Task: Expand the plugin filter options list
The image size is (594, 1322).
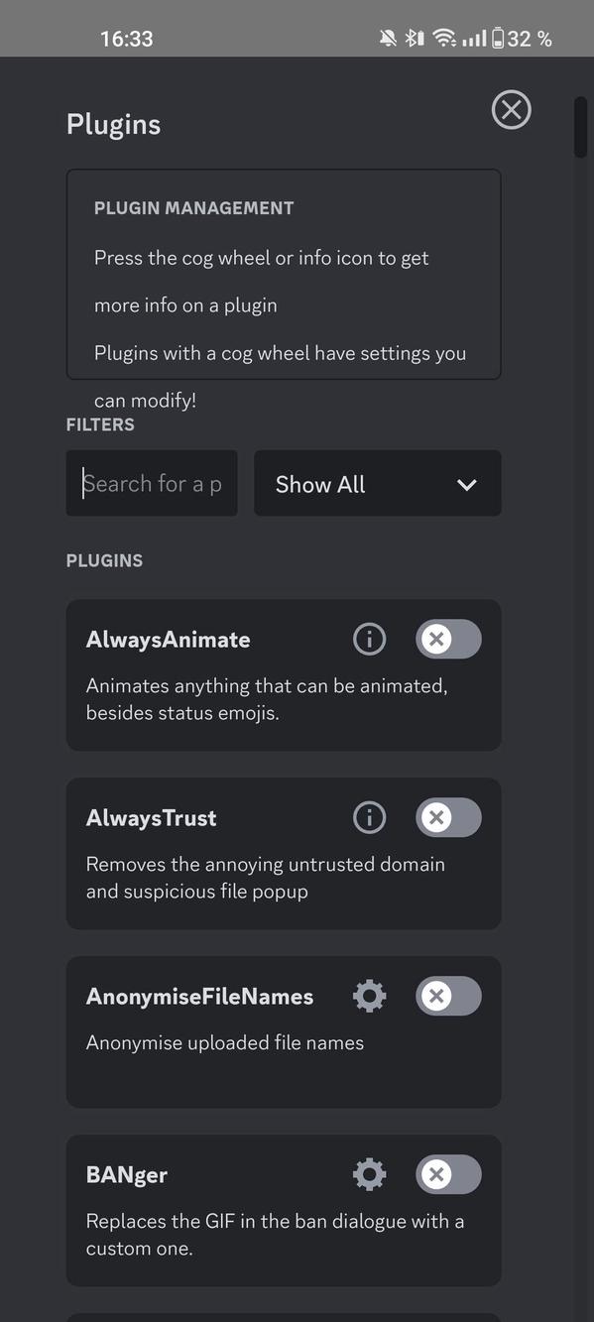Action: coord(377,483)
